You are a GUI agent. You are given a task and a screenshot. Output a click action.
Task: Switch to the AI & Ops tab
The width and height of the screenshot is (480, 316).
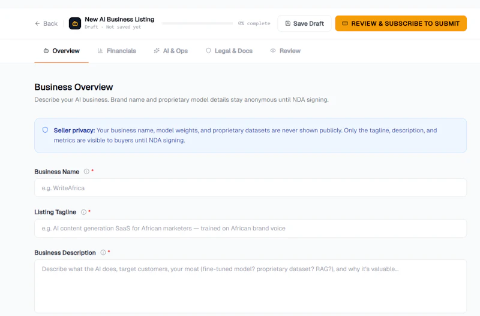pos(171,51)
